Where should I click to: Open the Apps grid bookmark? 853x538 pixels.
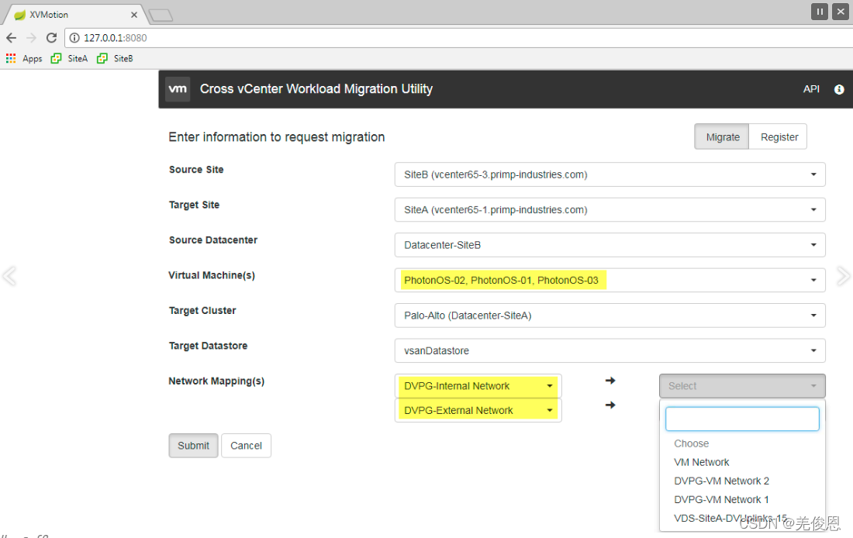click(24, 58)
